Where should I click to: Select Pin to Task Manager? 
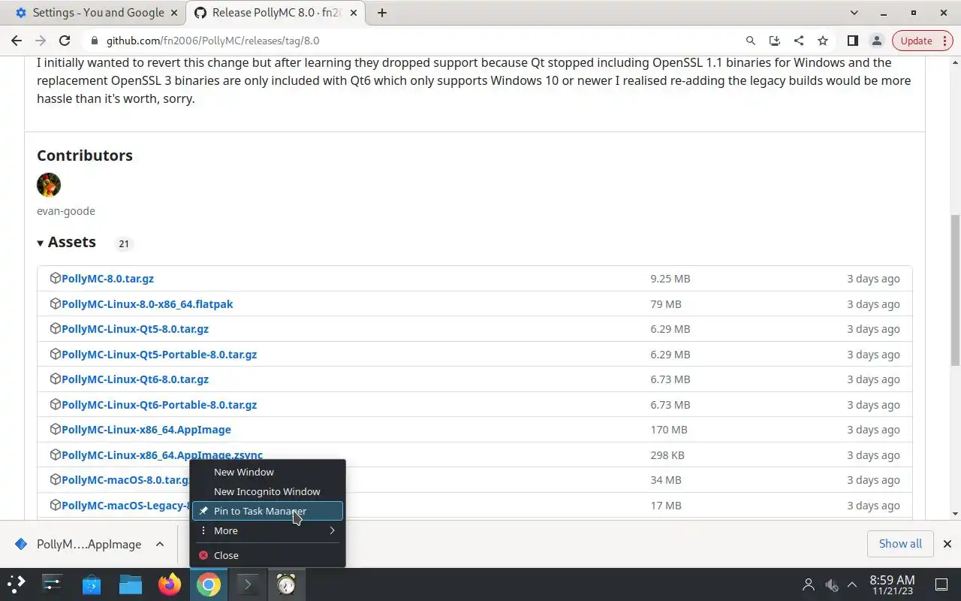(x=267, y=511)
